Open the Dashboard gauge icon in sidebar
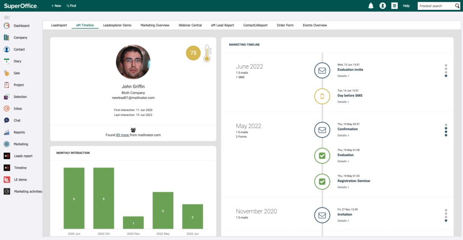This screenshot has height=240, width=463. click(7, 26)
